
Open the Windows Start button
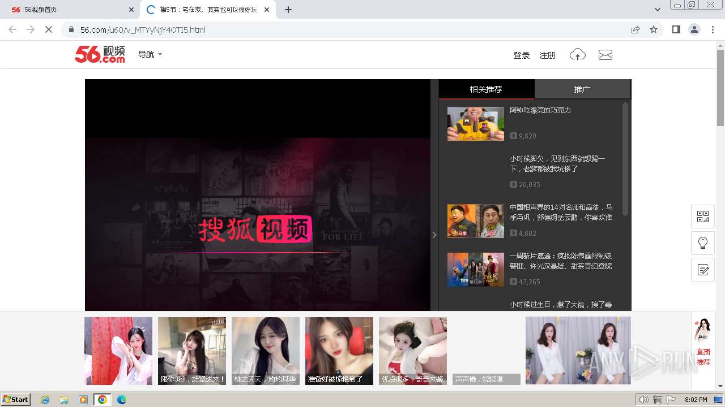[x=15, y=400]
